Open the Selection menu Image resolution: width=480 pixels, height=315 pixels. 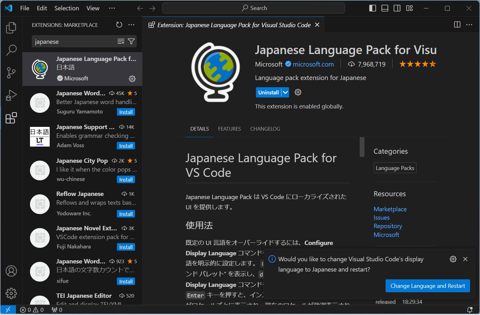click(67, 8)
